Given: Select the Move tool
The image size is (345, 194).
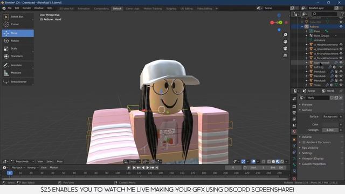Looking at the screenshot, I should coord(18,33).
